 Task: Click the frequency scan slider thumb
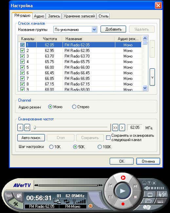35,128
